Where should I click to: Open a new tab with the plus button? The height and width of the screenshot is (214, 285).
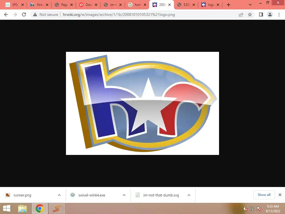click(229, 5)
